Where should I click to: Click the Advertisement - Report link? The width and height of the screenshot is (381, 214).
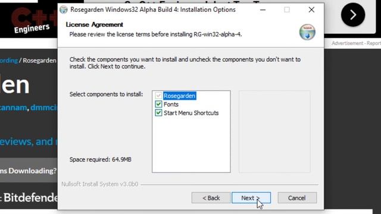pyautogui.click(x=356, y=43)
